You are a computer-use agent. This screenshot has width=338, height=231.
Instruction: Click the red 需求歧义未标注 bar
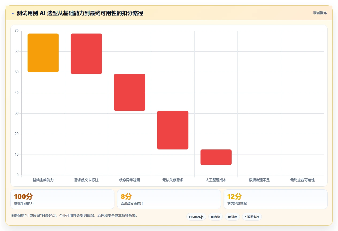click(x=86, y=54)
